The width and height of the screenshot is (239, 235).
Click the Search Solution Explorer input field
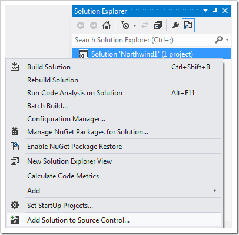pyautogui.click(x=143, y=40)
